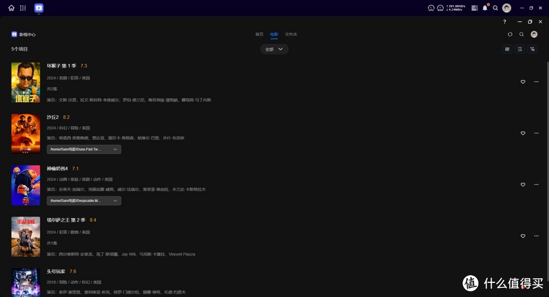Switch to the 文件夹 tab
This screenshot has height=297, width=549.
point(290,34)
